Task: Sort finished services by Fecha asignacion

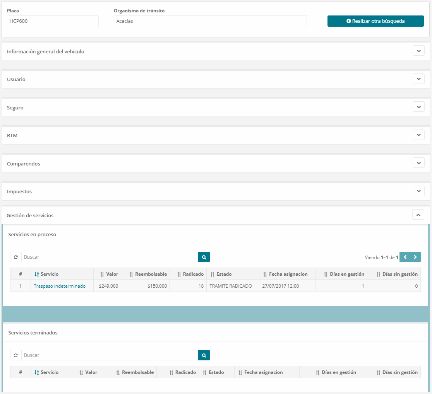Action: 263,372
